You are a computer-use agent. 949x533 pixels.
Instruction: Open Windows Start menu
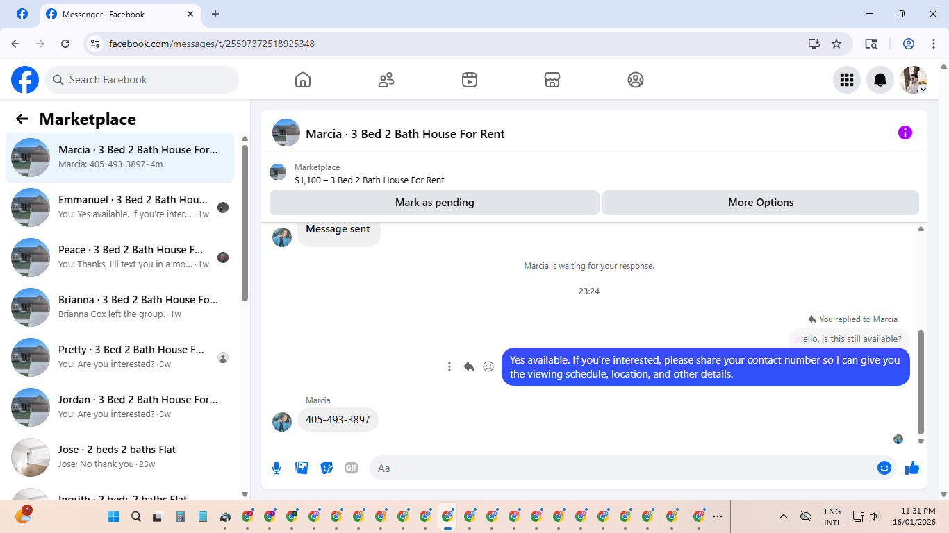click(114, 516)
